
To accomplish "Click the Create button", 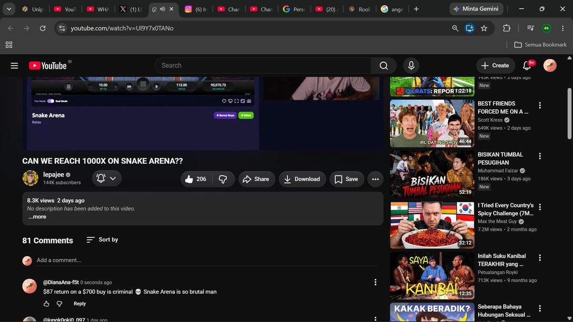I will 495,65.
